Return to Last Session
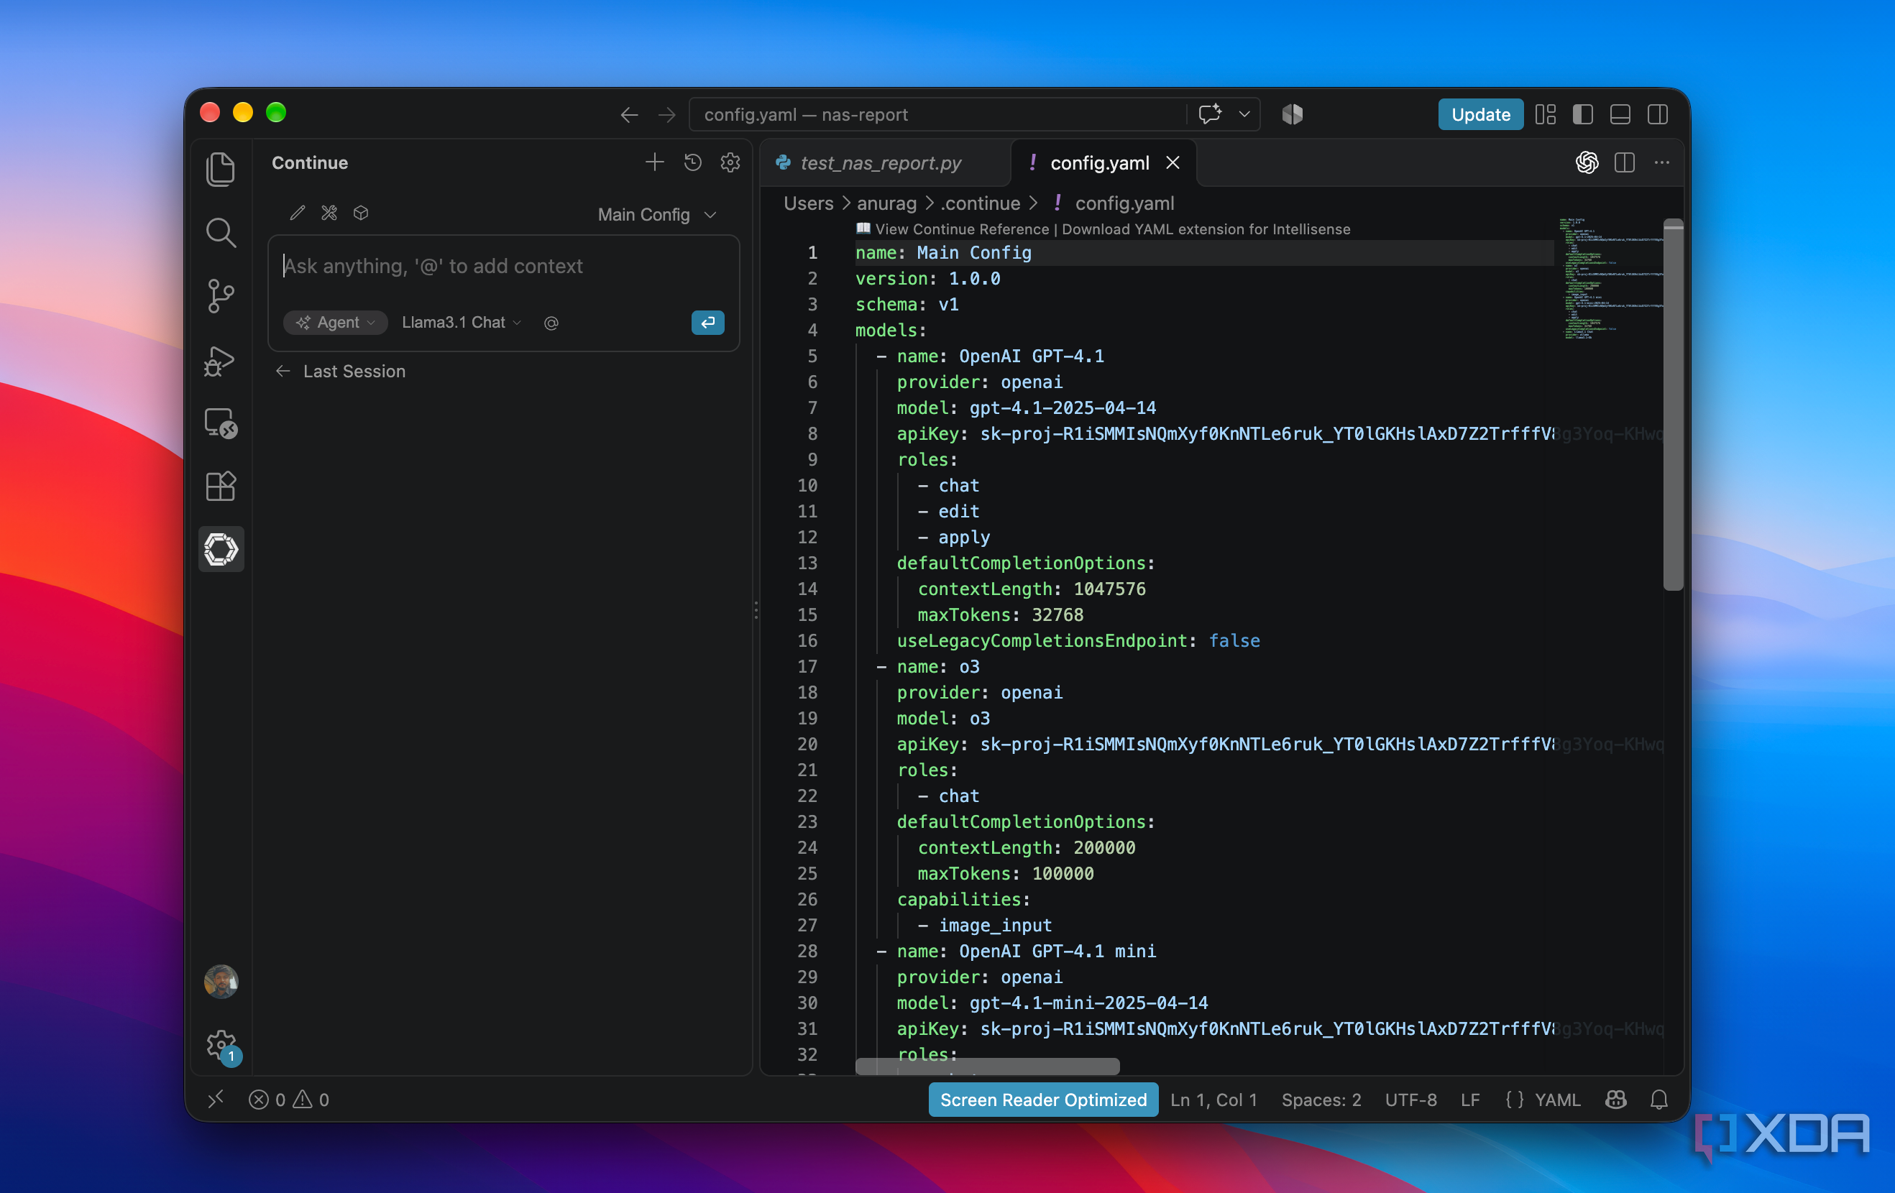This screenshot has width=1895, height=1193. tap(341, 371)
